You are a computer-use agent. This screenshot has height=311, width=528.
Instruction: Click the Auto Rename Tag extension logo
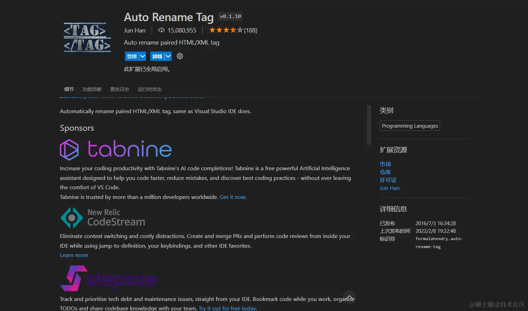(87, 38)
